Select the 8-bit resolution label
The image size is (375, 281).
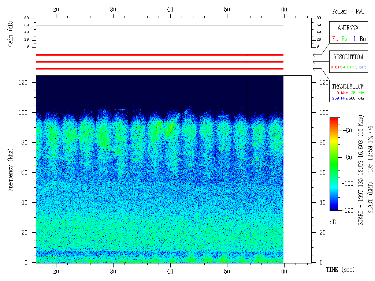click(x=336, y=67)
